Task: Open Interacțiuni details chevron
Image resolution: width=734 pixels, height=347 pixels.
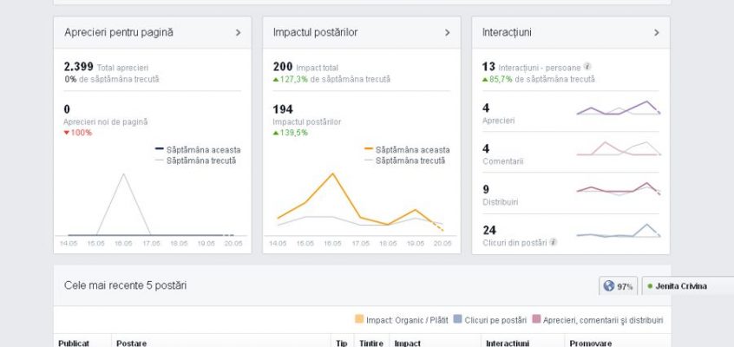Action: (x=656, y=33)
